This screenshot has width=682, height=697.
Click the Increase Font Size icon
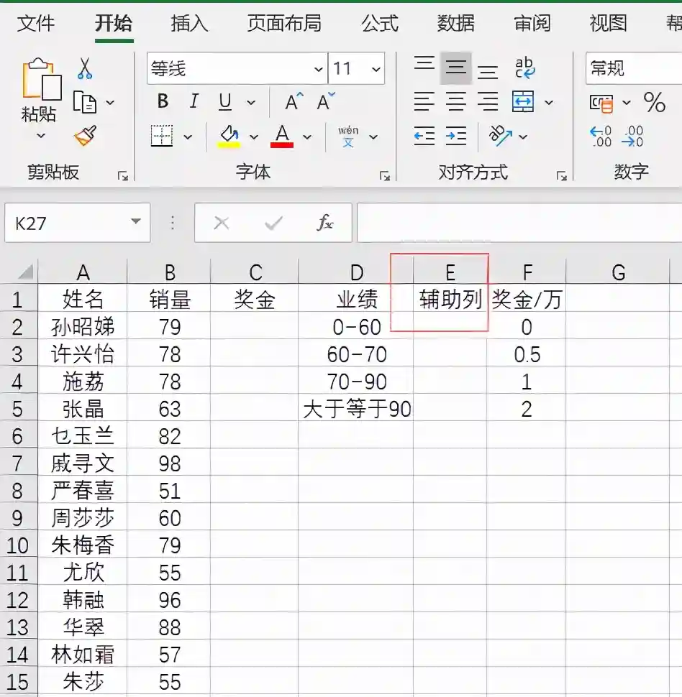294,102
